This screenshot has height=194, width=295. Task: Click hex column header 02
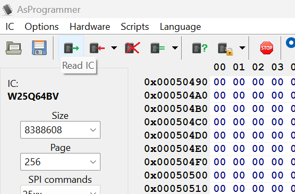tap(258, 67)
